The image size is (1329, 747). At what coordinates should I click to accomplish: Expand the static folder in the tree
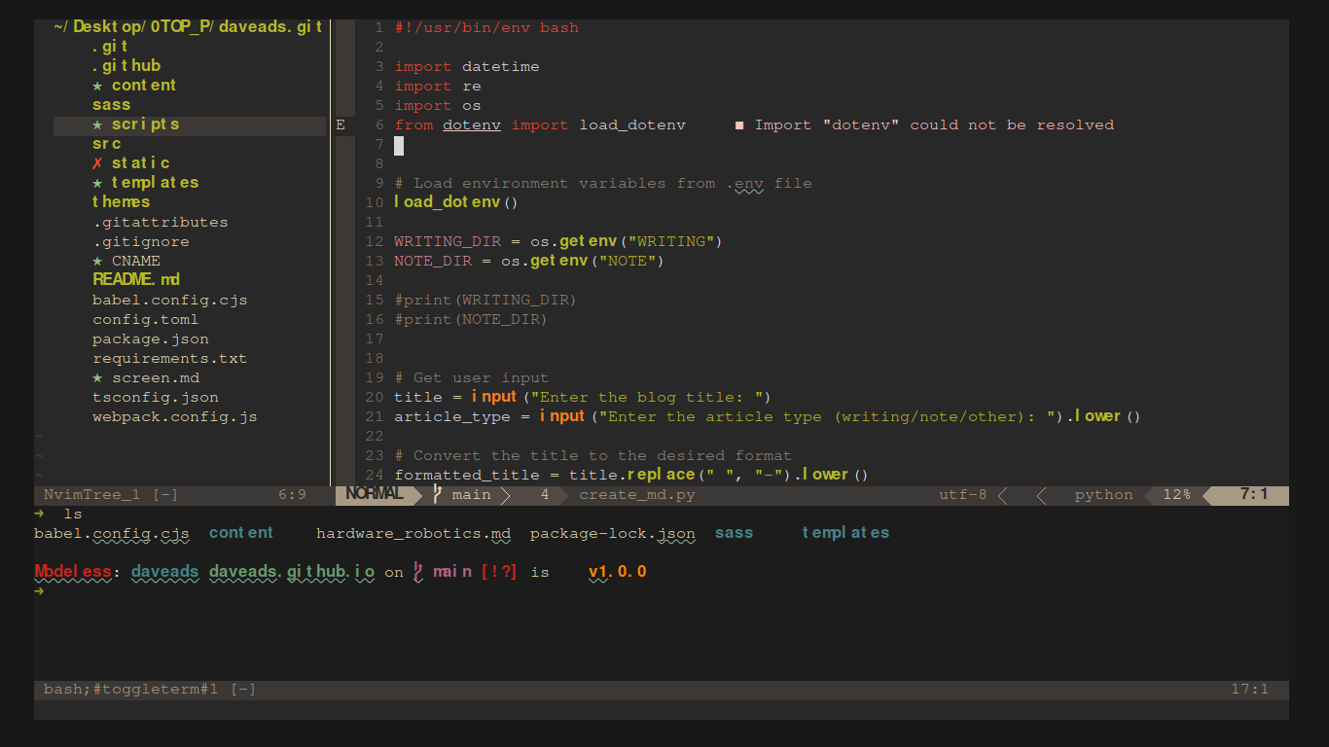(141, 163)
